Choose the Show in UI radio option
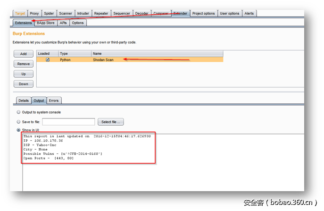Image resolution: width=324 pixels, height=211 pixels. [18, 130]
